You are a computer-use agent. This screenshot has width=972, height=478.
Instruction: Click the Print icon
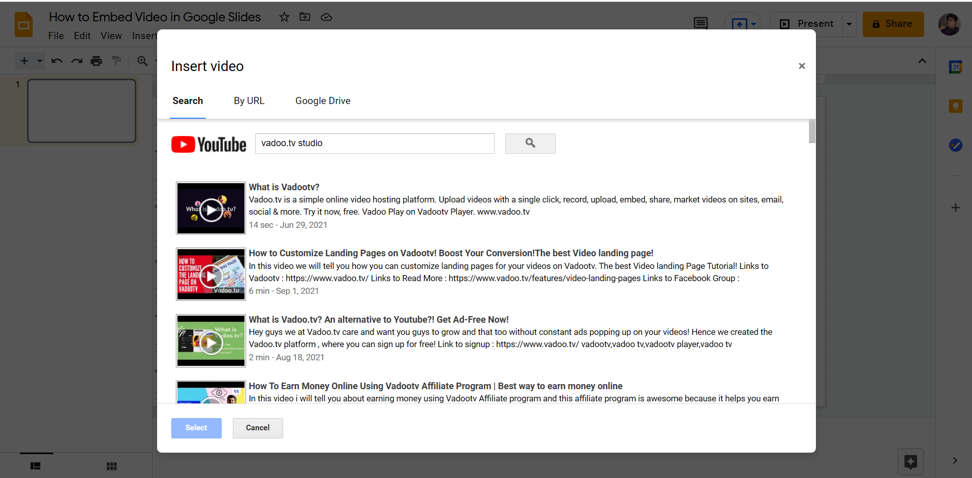coord(96,61)
